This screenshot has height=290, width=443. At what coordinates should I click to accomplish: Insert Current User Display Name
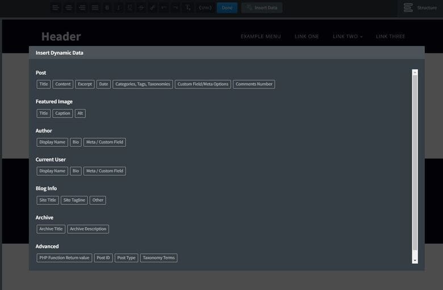52,171
